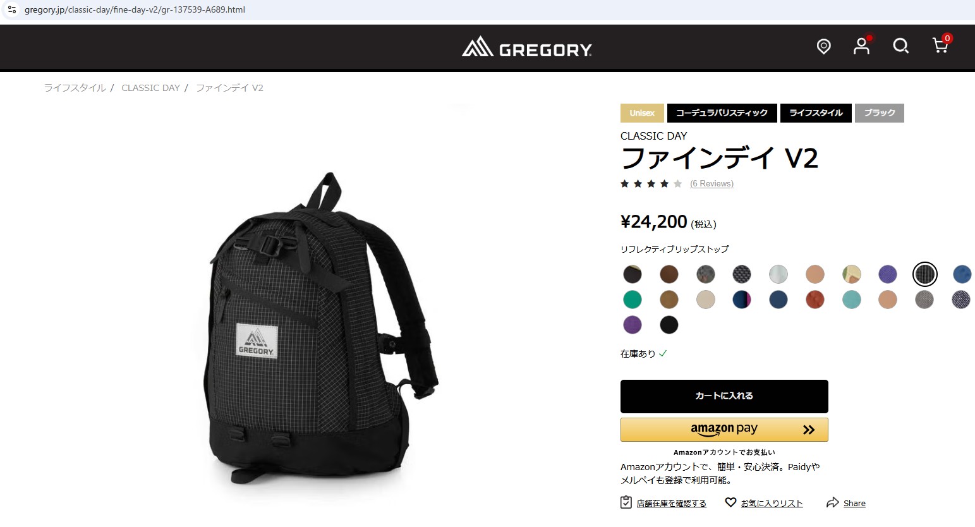
Task: Open the 6 Reviews link
Action: coord(712,184)
